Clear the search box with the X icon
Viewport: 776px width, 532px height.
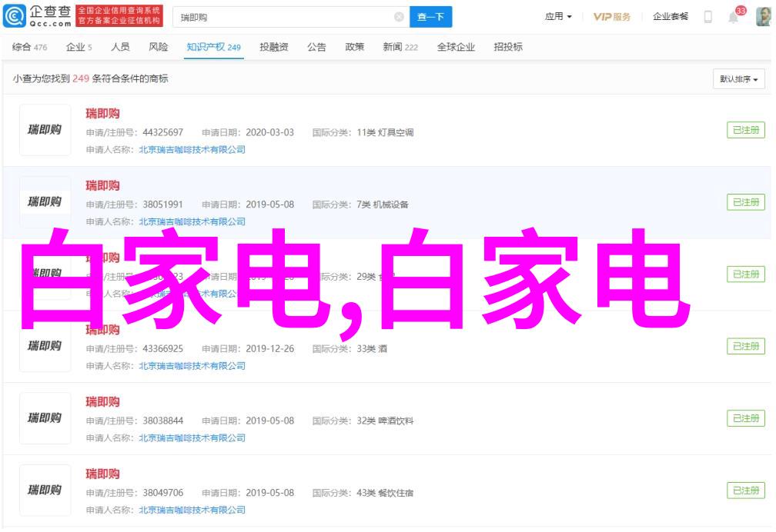[x=399, y=18]
